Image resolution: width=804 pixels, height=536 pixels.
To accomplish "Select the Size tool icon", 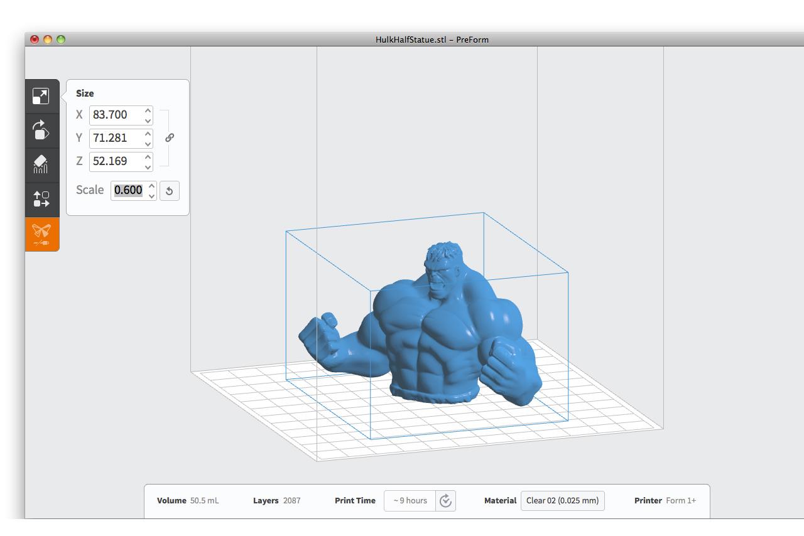I will (41, 96).
